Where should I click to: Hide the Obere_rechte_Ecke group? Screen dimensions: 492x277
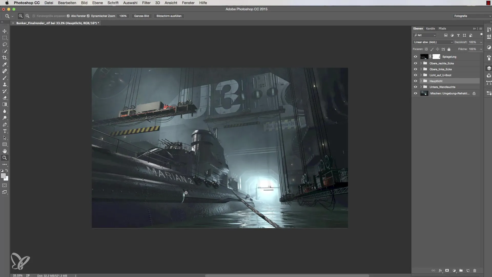tap(415, 63)
